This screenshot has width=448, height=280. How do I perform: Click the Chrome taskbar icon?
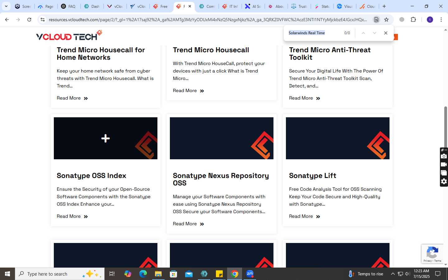point(235,274)
